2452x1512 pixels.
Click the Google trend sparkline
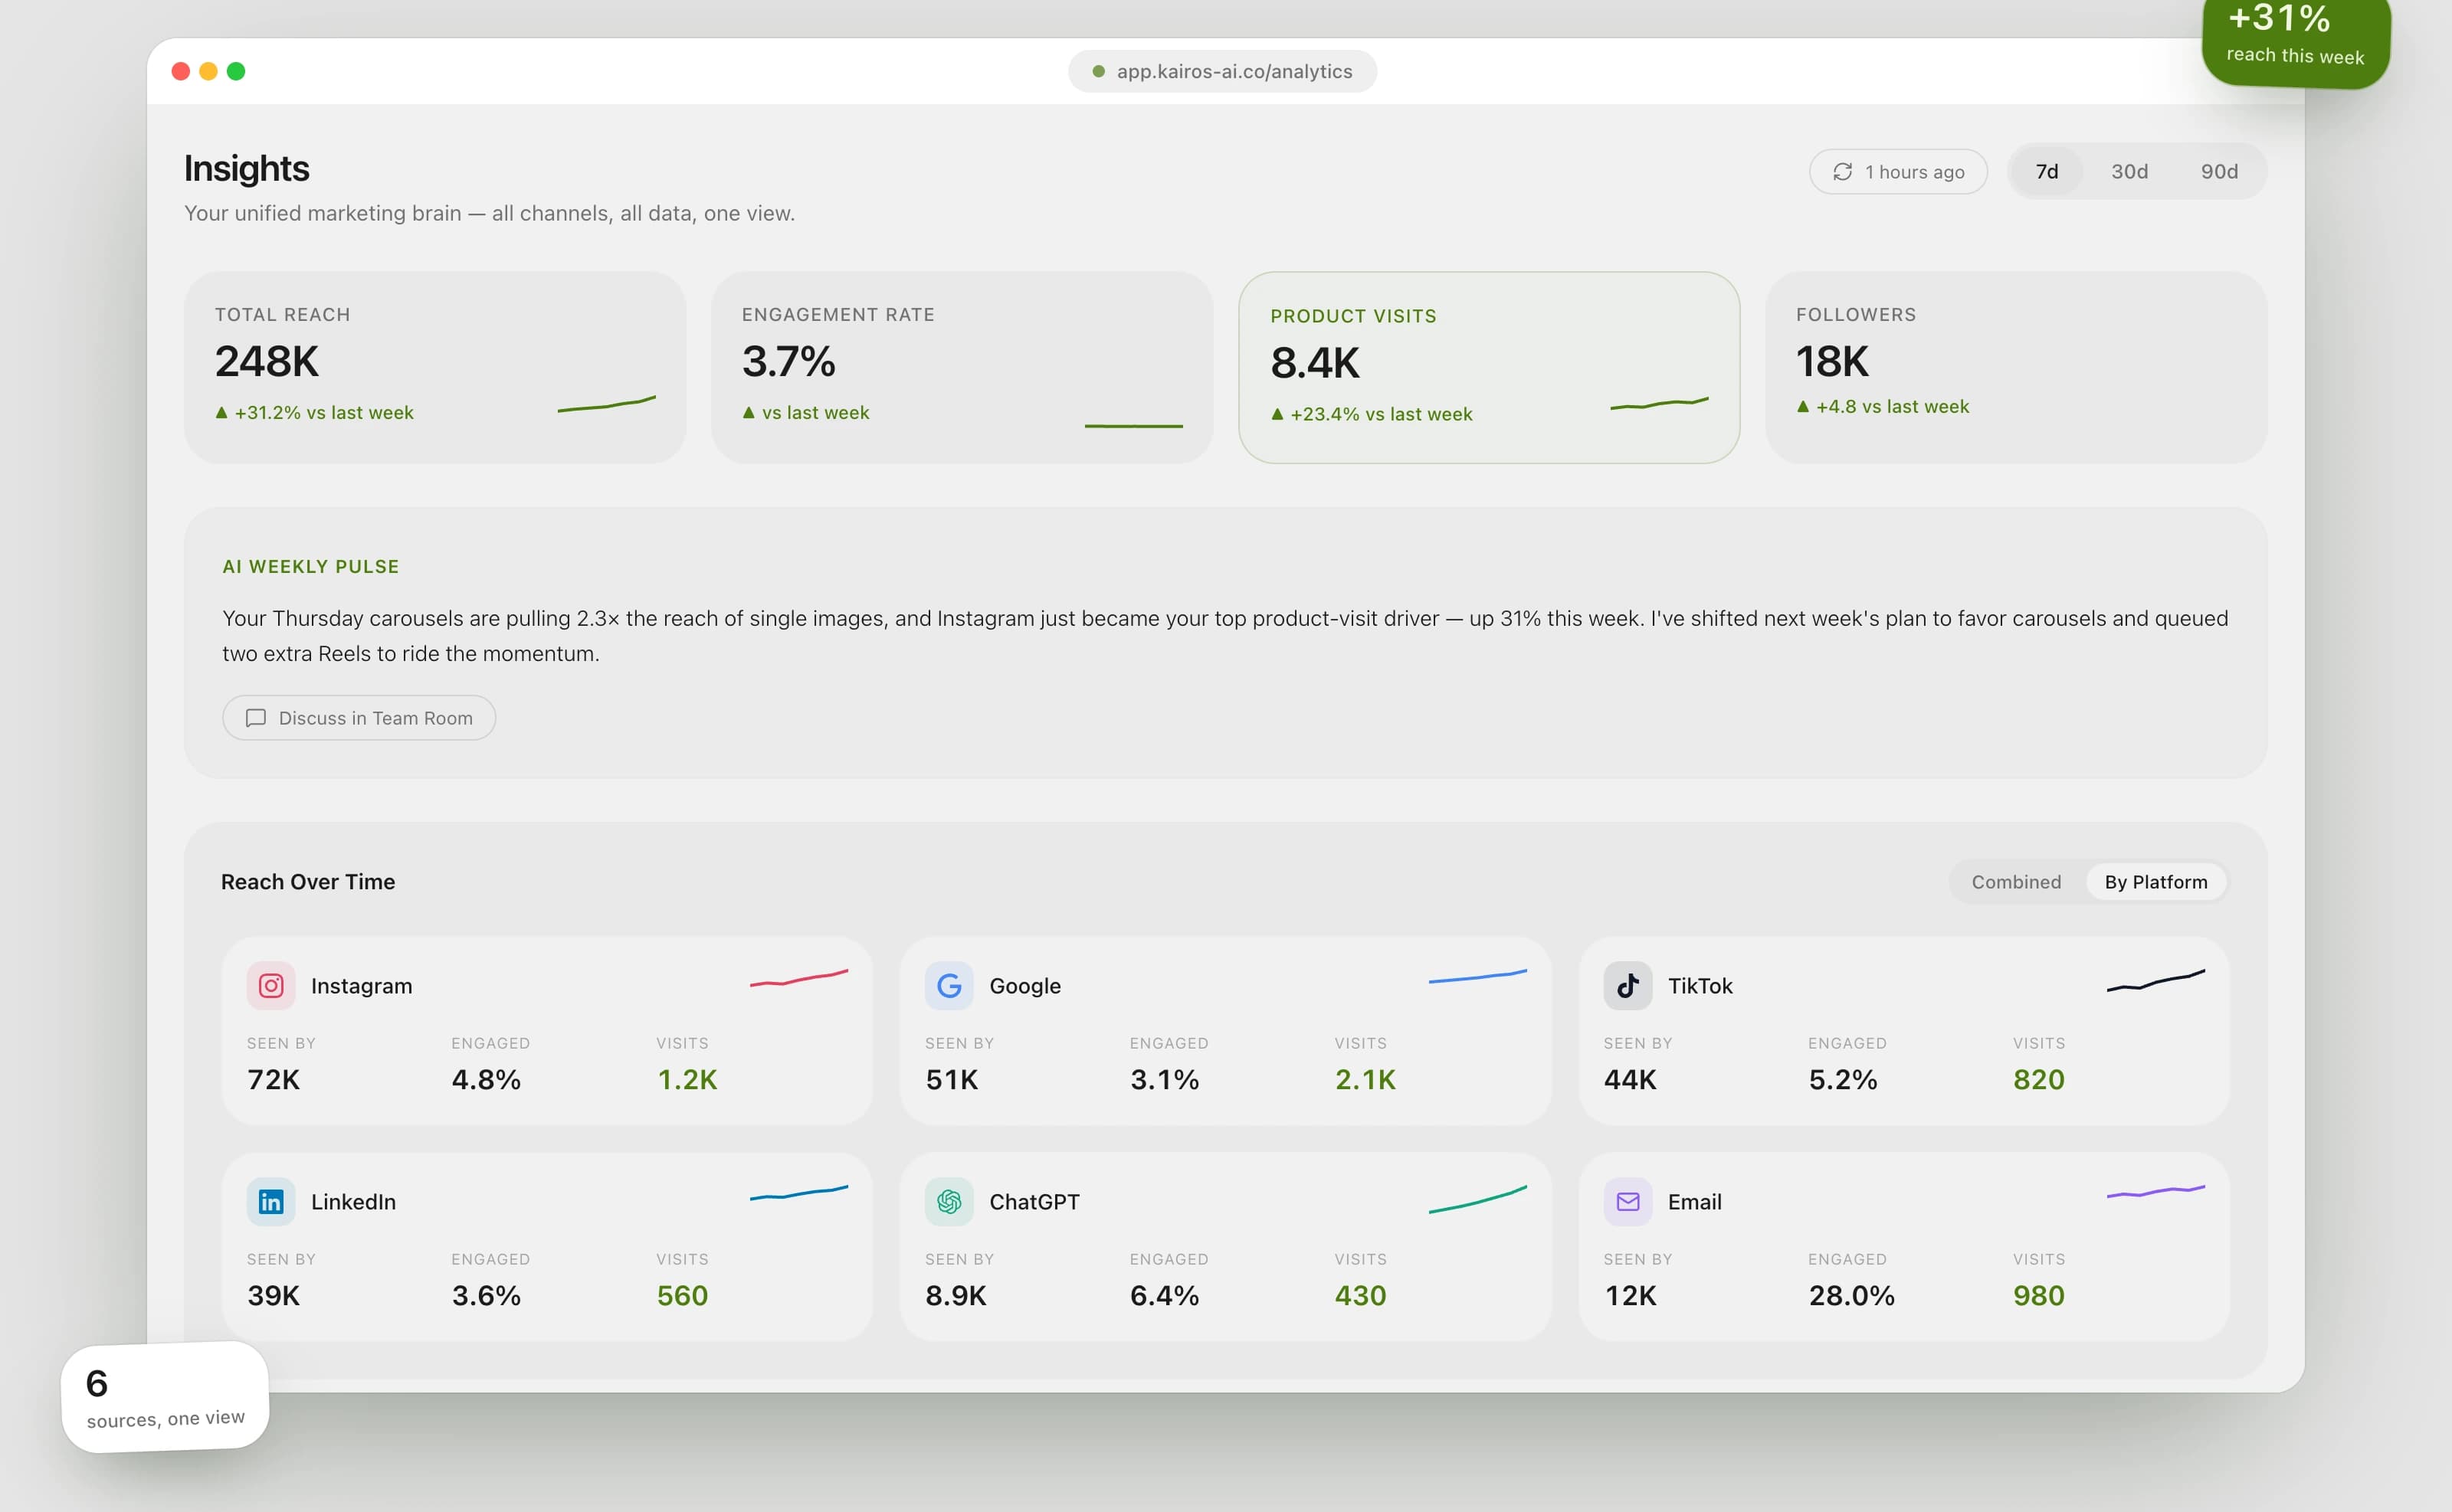1477,976
